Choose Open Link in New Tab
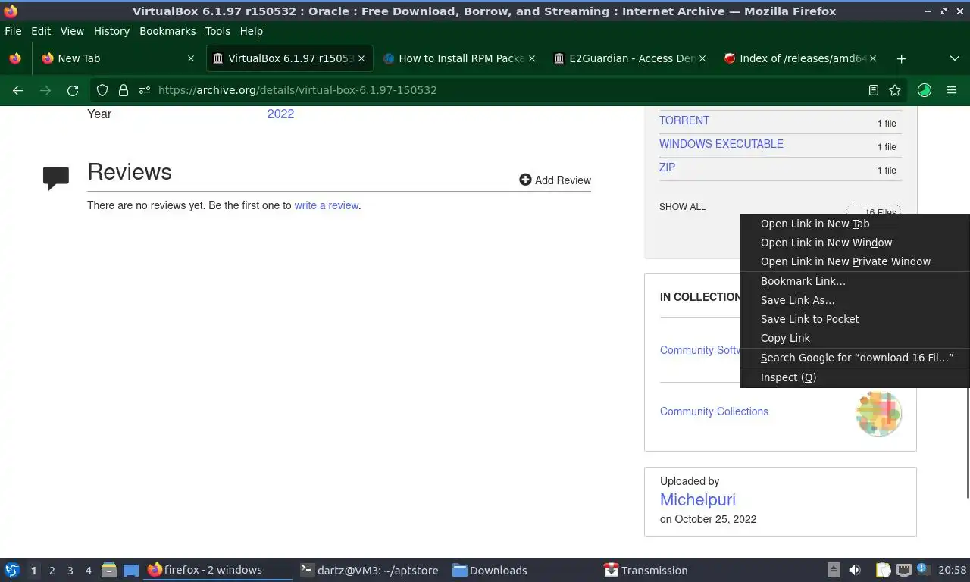This screenshot has width=970, height=582. pyautogui.click(x=855, y=224)
